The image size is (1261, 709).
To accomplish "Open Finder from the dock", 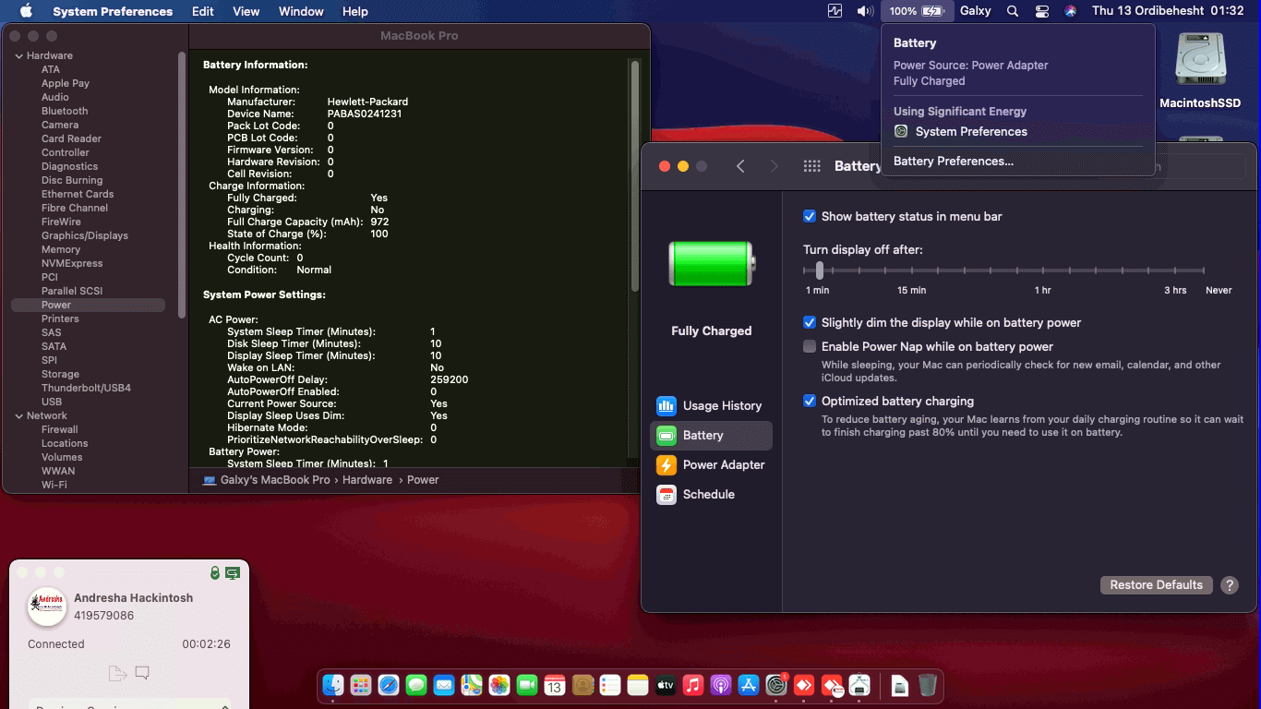I will point(333,685).
